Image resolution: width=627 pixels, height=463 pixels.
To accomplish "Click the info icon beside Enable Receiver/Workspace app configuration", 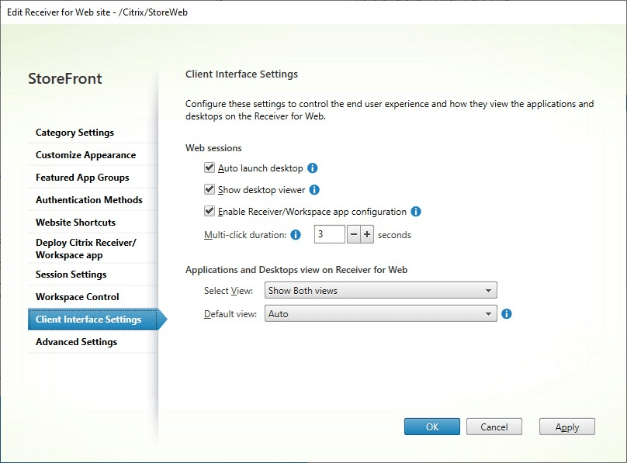I will tap(417, 211).
